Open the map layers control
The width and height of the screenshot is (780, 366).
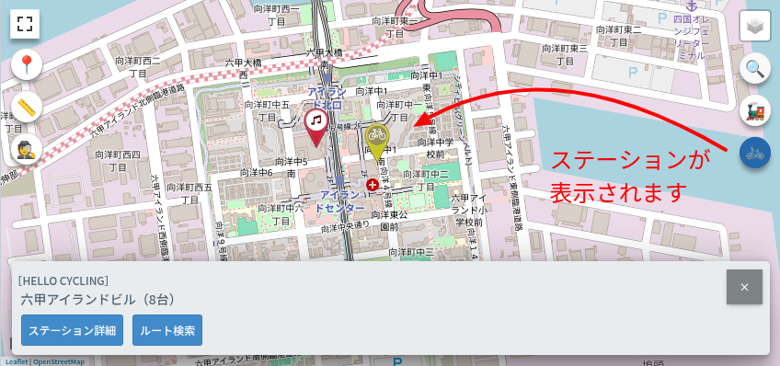(754, 26)
